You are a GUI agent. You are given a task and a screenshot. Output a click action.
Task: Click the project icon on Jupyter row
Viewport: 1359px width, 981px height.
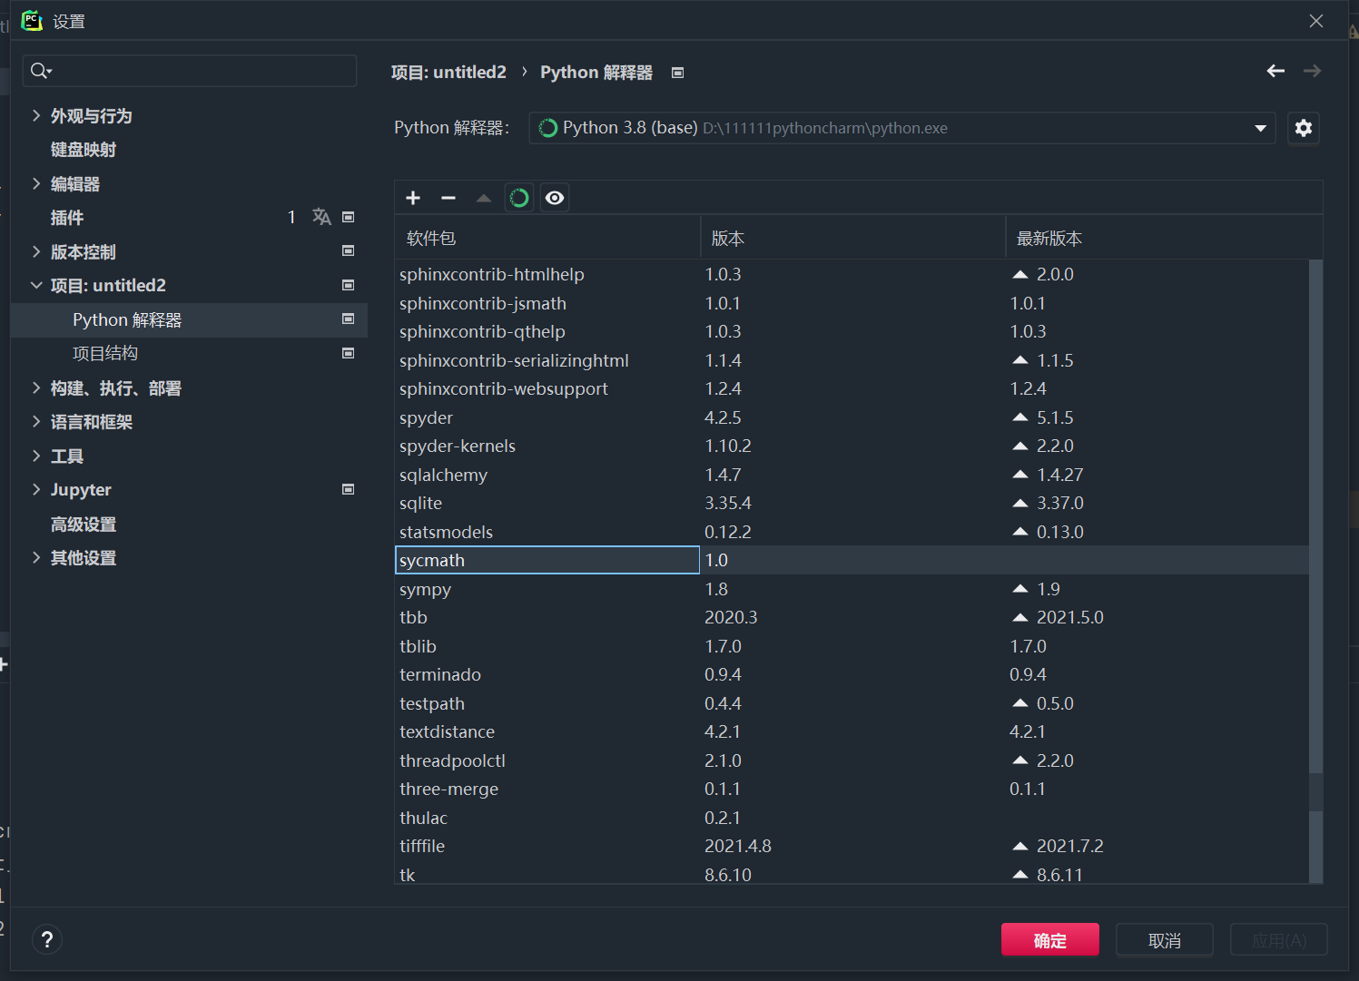pyautogui.click(x=348, y=489)
